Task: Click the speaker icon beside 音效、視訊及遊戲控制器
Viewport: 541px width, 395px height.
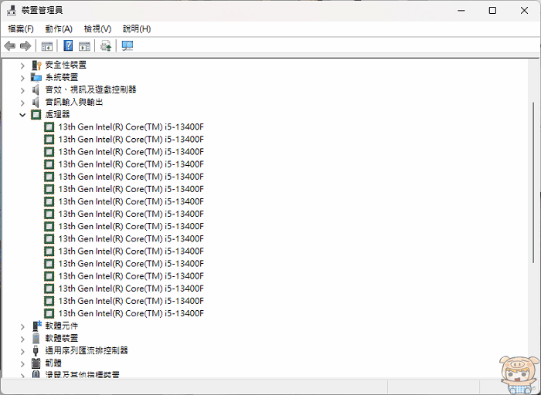Action: (x=36, y=90)
